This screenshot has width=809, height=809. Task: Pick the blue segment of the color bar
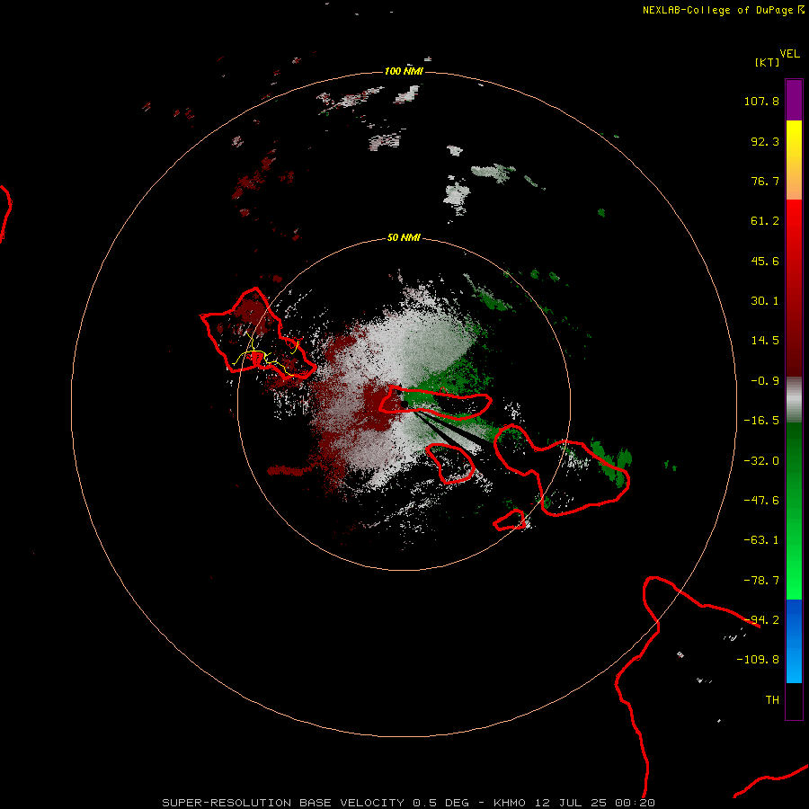794,641
